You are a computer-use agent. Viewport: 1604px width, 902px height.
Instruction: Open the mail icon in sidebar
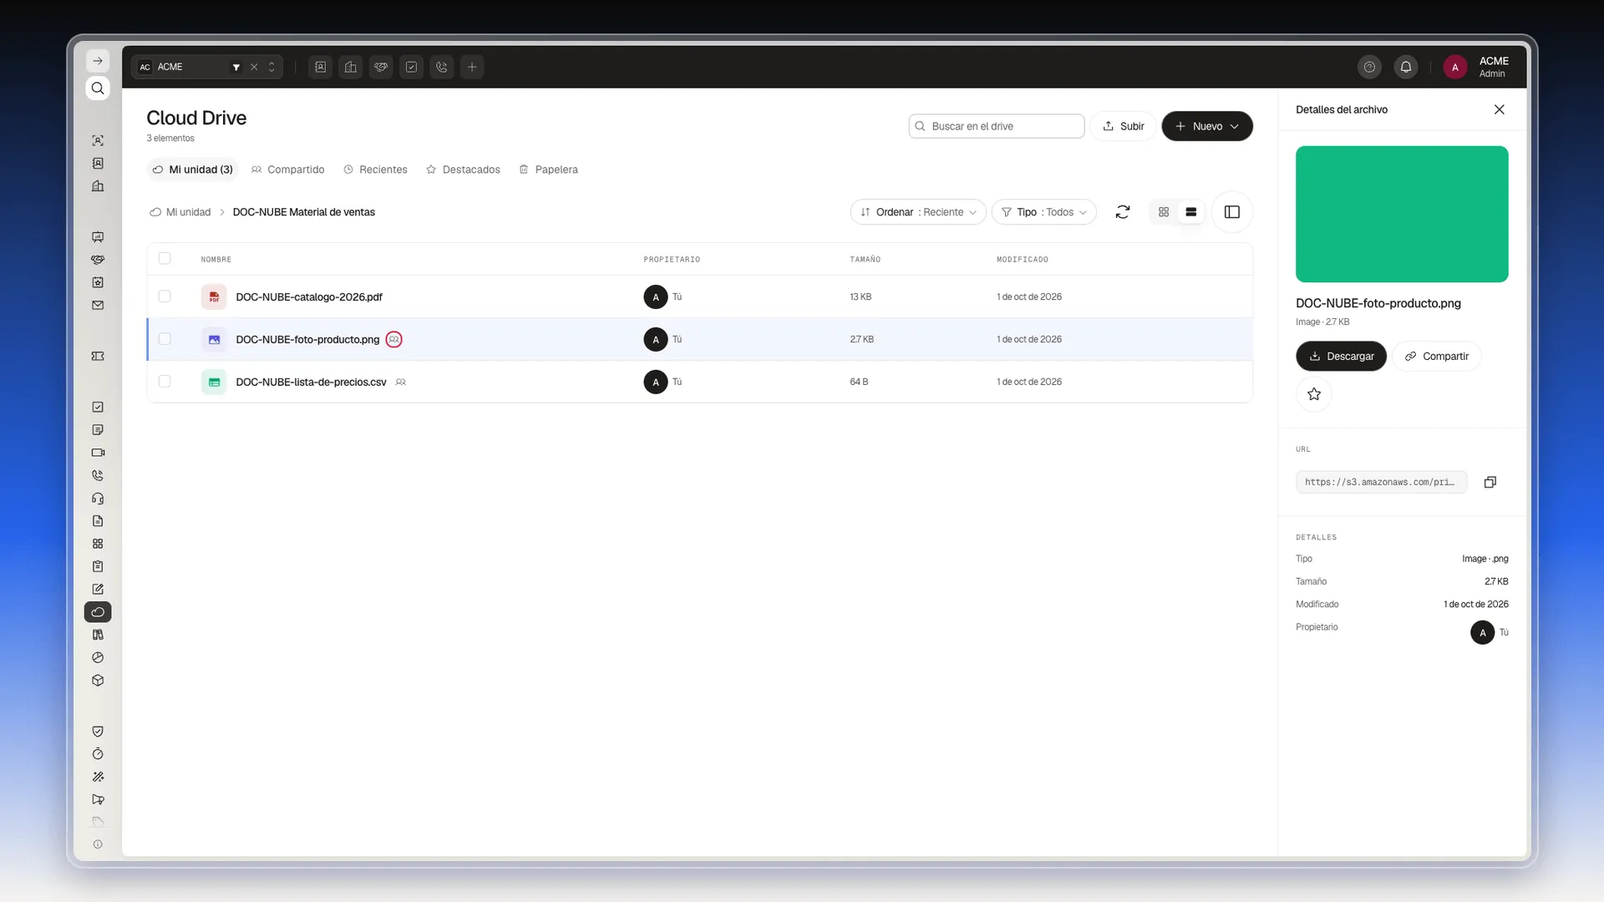[98, 306]
